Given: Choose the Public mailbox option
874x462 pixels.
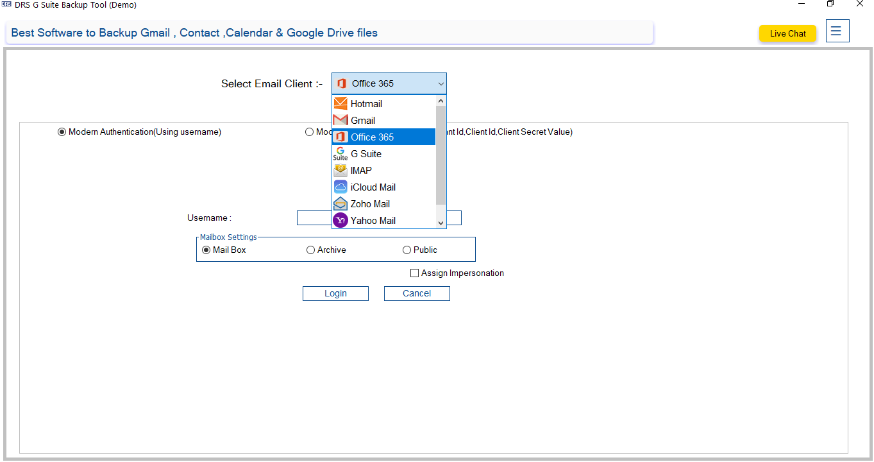Looking at the screenshot, I should click(407, 250).
